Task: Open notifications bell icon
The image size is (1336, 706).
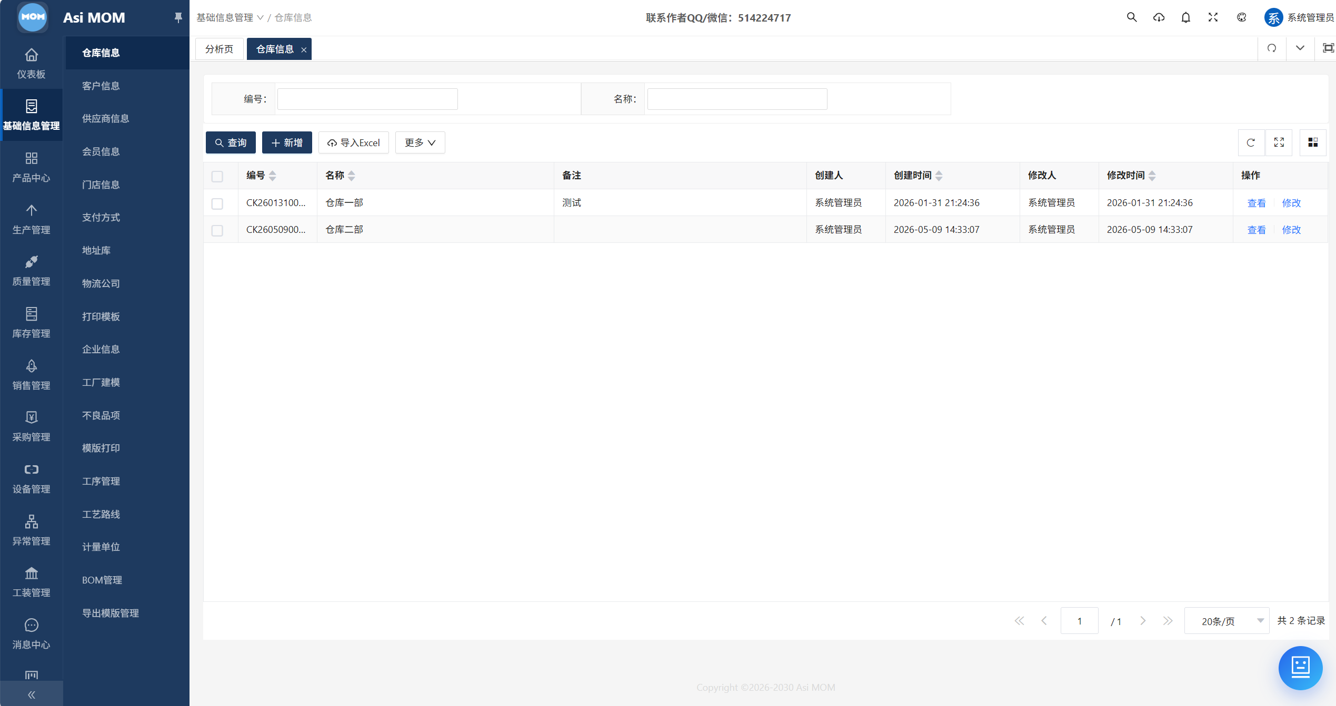Action: coord(1185,17)
